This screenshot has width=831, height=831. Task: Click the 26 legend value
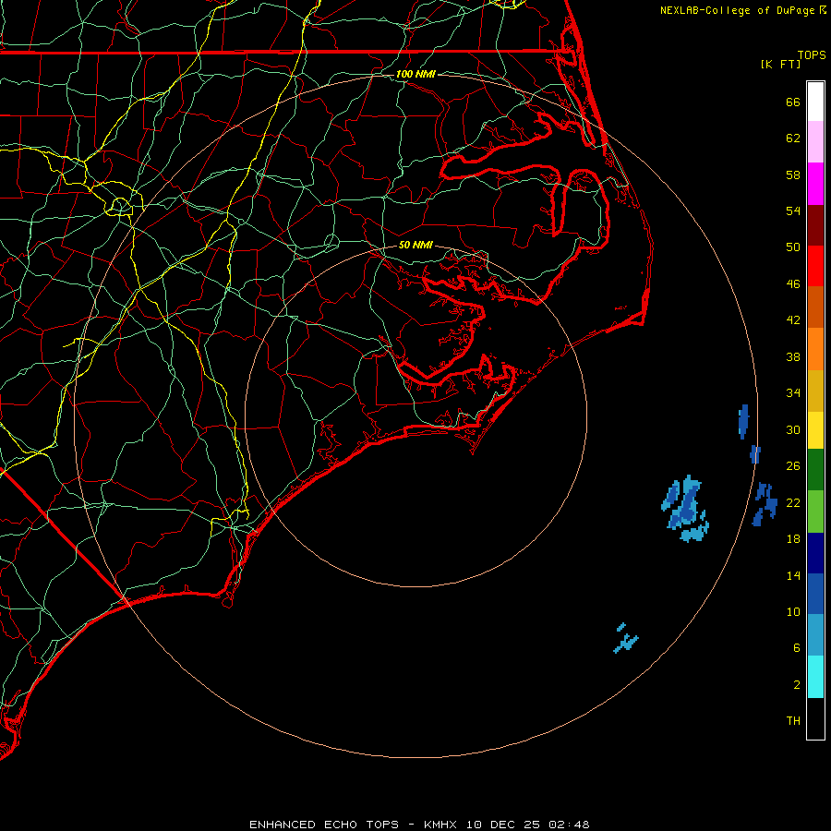point(793,466)
